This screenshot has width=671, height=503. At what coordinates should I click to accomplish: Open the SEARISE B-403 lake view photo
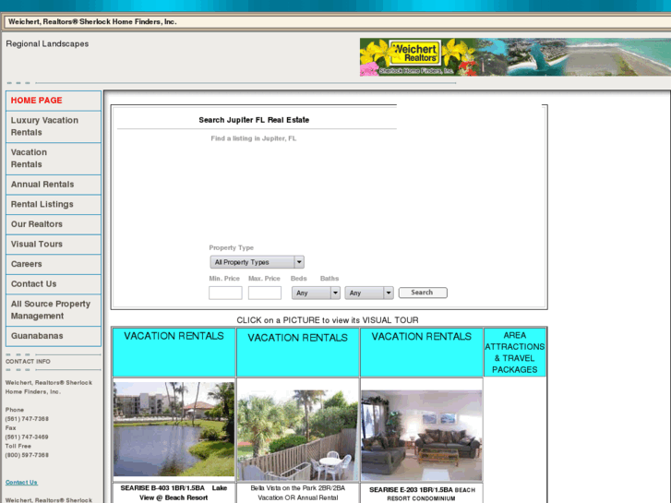tap(174, 429)
